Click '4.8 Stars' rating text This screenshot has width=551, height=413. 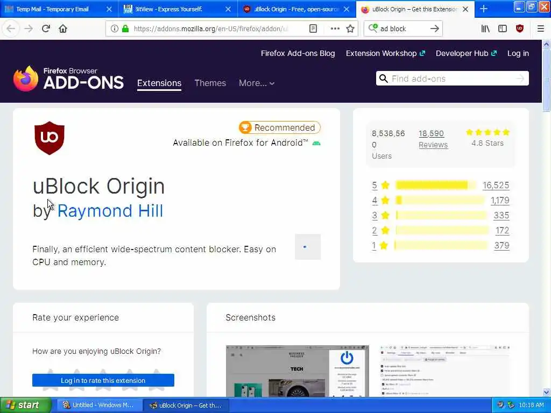coord(488,143)
